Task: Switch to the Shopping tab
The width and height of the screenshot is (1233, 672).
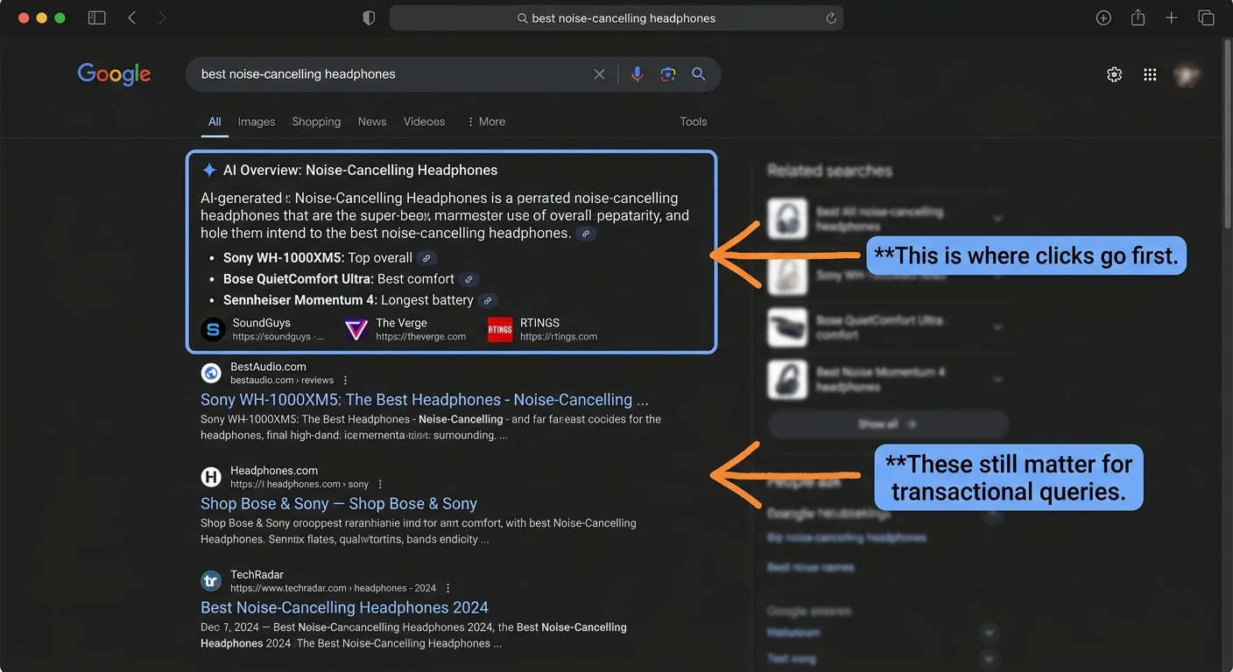Action: pyautogui.click(x=316, y=122)
